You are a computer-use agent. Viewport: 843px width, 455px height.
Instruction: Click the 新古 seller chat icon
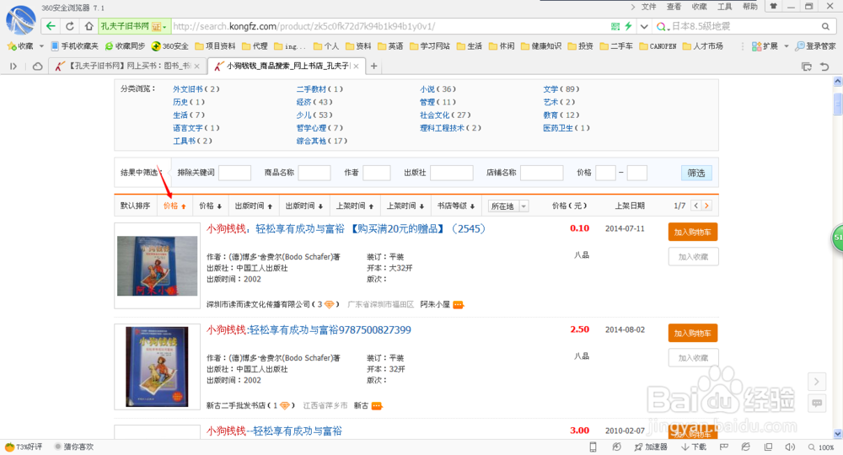pos(376,405)
